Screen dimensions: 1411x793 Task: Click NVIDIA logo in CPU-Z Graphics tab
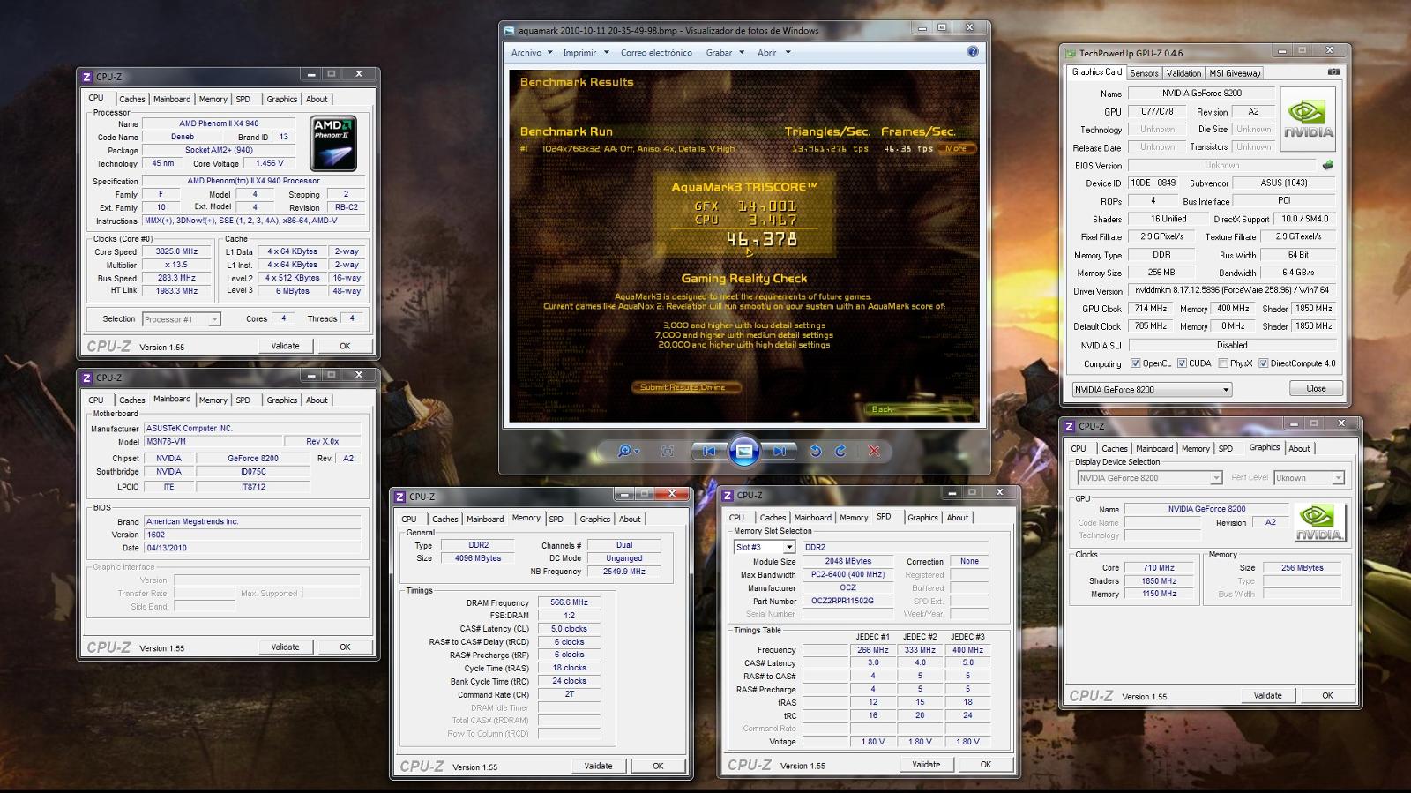pyautogui.click(x=1318, y=522)
